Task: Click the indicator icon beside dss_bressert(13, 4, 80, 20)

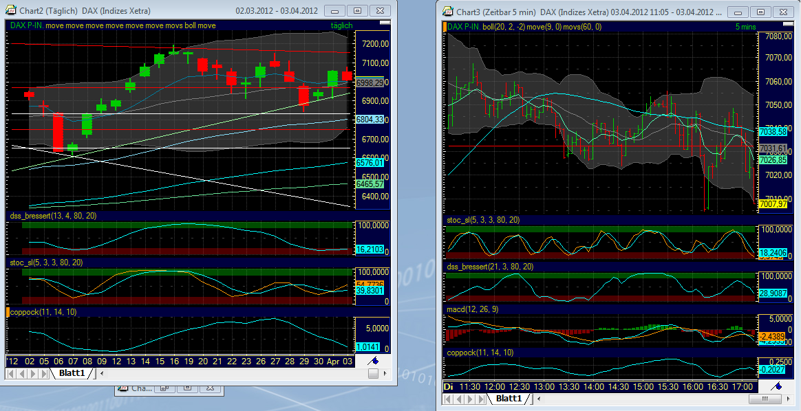Action: [7, 214]
